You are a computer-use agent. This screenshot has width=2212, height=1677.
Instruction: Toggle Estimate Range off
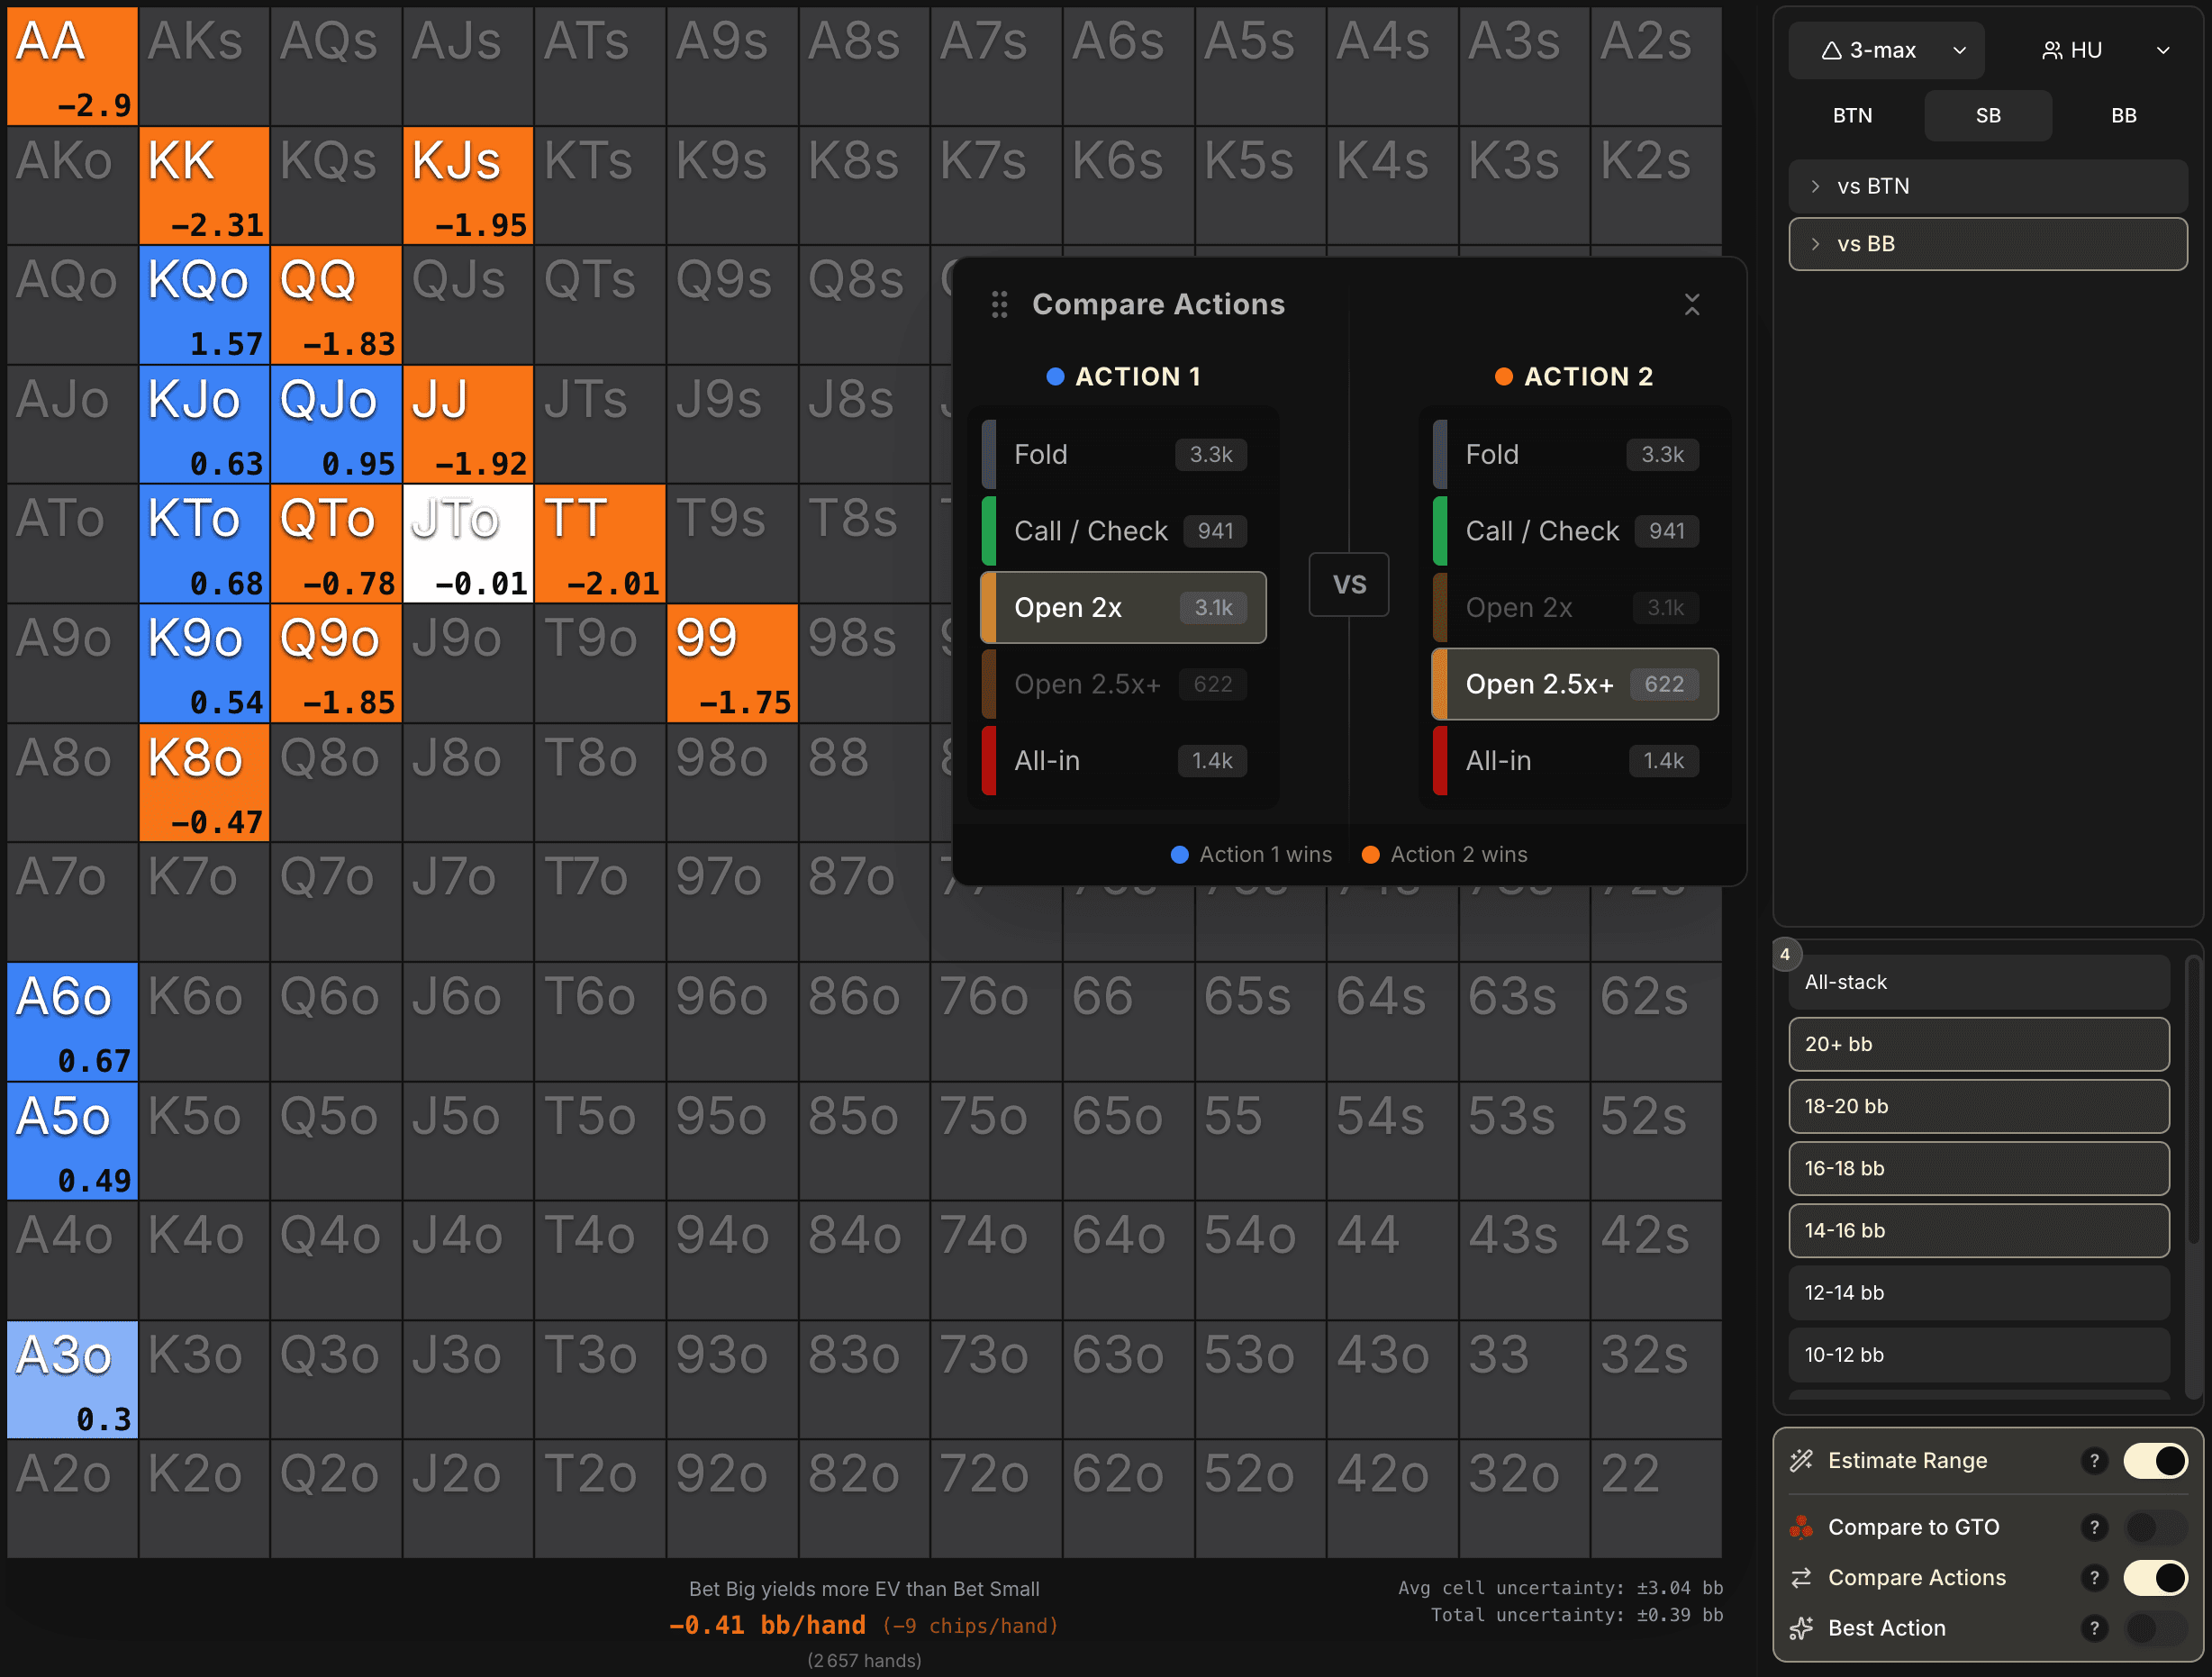click(x=2156, y=1460)
